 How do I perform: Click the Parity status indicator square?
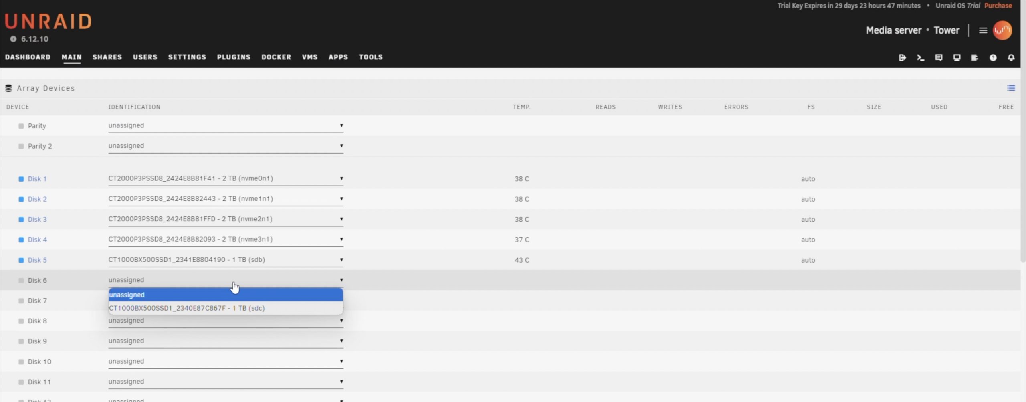coord(21,126)
